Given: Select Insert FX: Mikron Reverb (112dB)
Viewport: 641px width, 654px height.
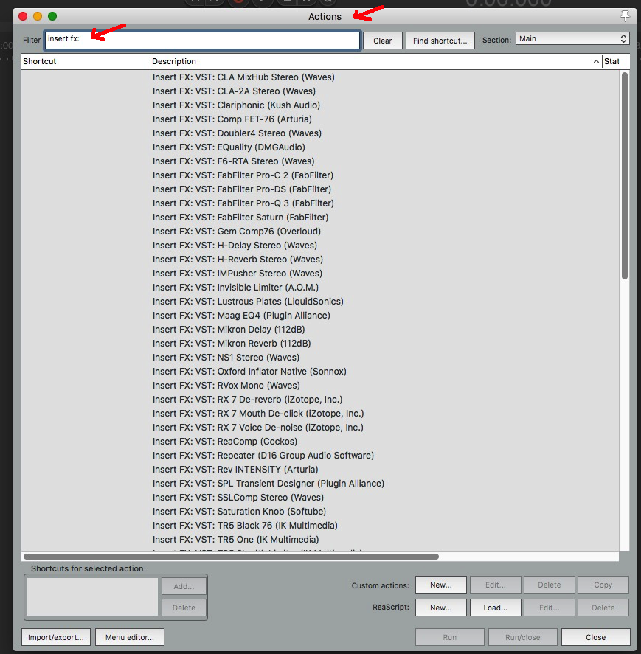Looking at the screenshot, I should pos(232,344).
